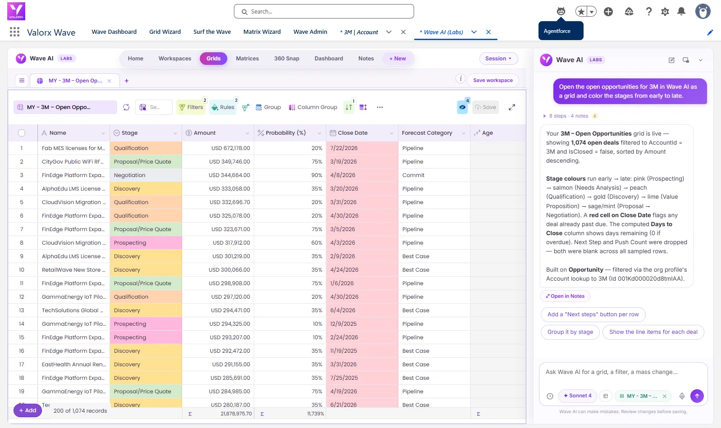Expand the grid to fullscreen
The image size is (721, 428).
[512, 107]
